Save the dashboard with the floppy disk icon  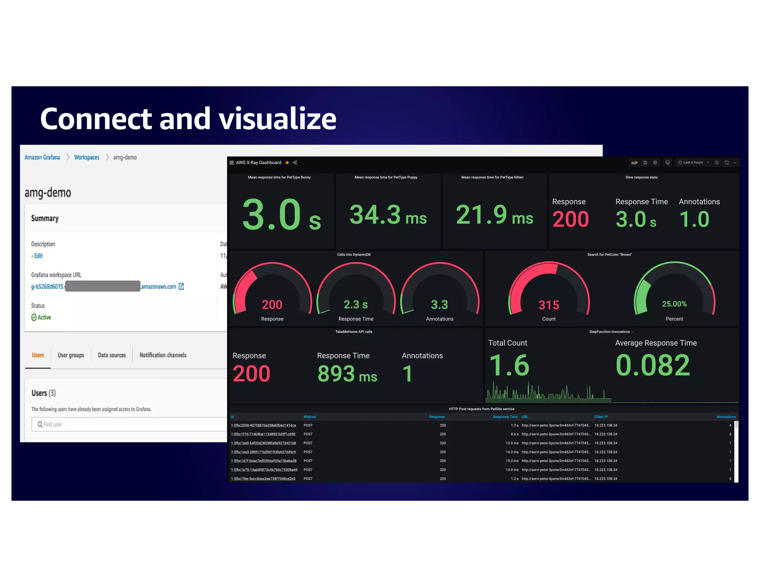coord(645,163)
